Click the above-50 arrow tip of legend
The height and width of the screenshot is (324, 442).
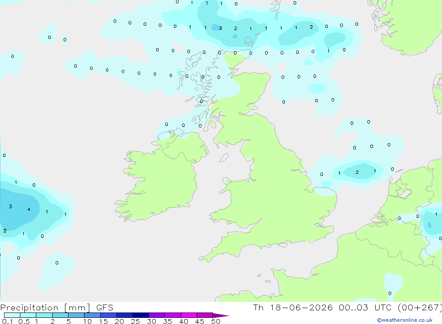tap(221, 316)
